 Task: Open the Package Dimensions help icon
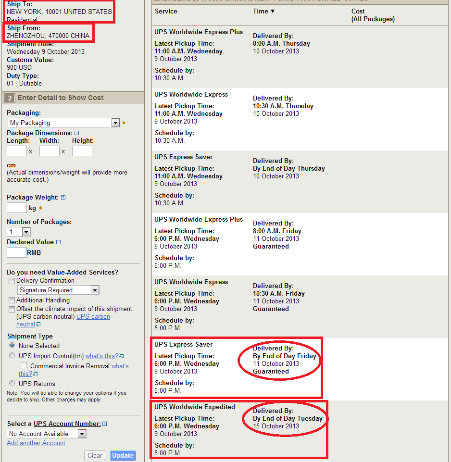pyautogui.click(x=76, y=133)
